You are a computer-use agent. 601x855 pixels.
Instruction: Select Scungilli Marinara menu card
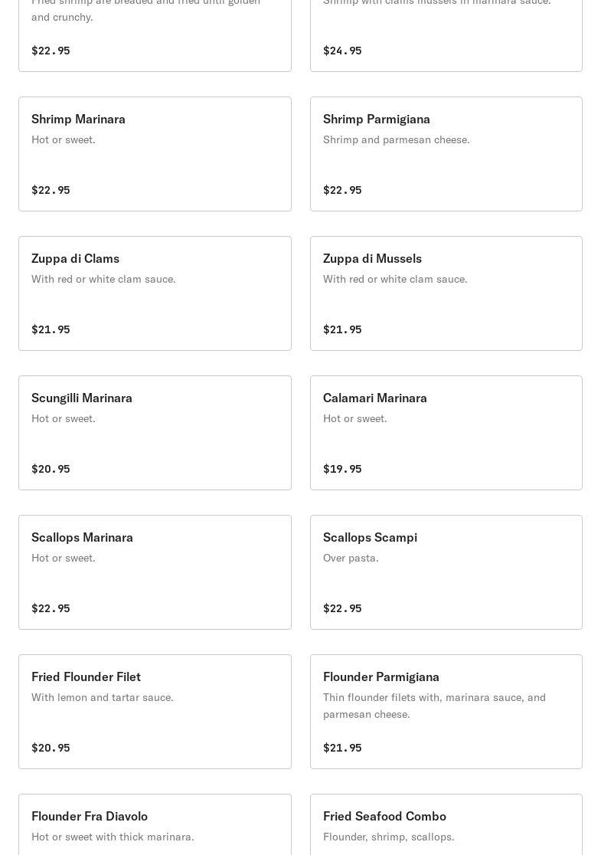coord(155,433)
